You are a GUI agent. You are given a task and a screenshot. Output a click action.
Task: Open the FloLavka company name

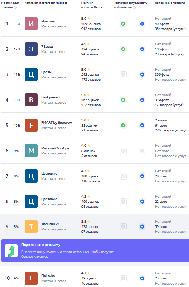point(48,276)
